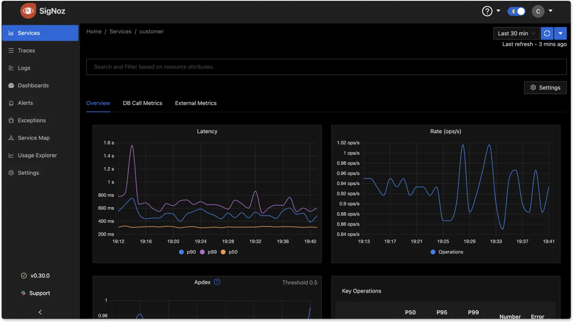
Task: Click the Exceptions bug icon
Action: point(11,120)
